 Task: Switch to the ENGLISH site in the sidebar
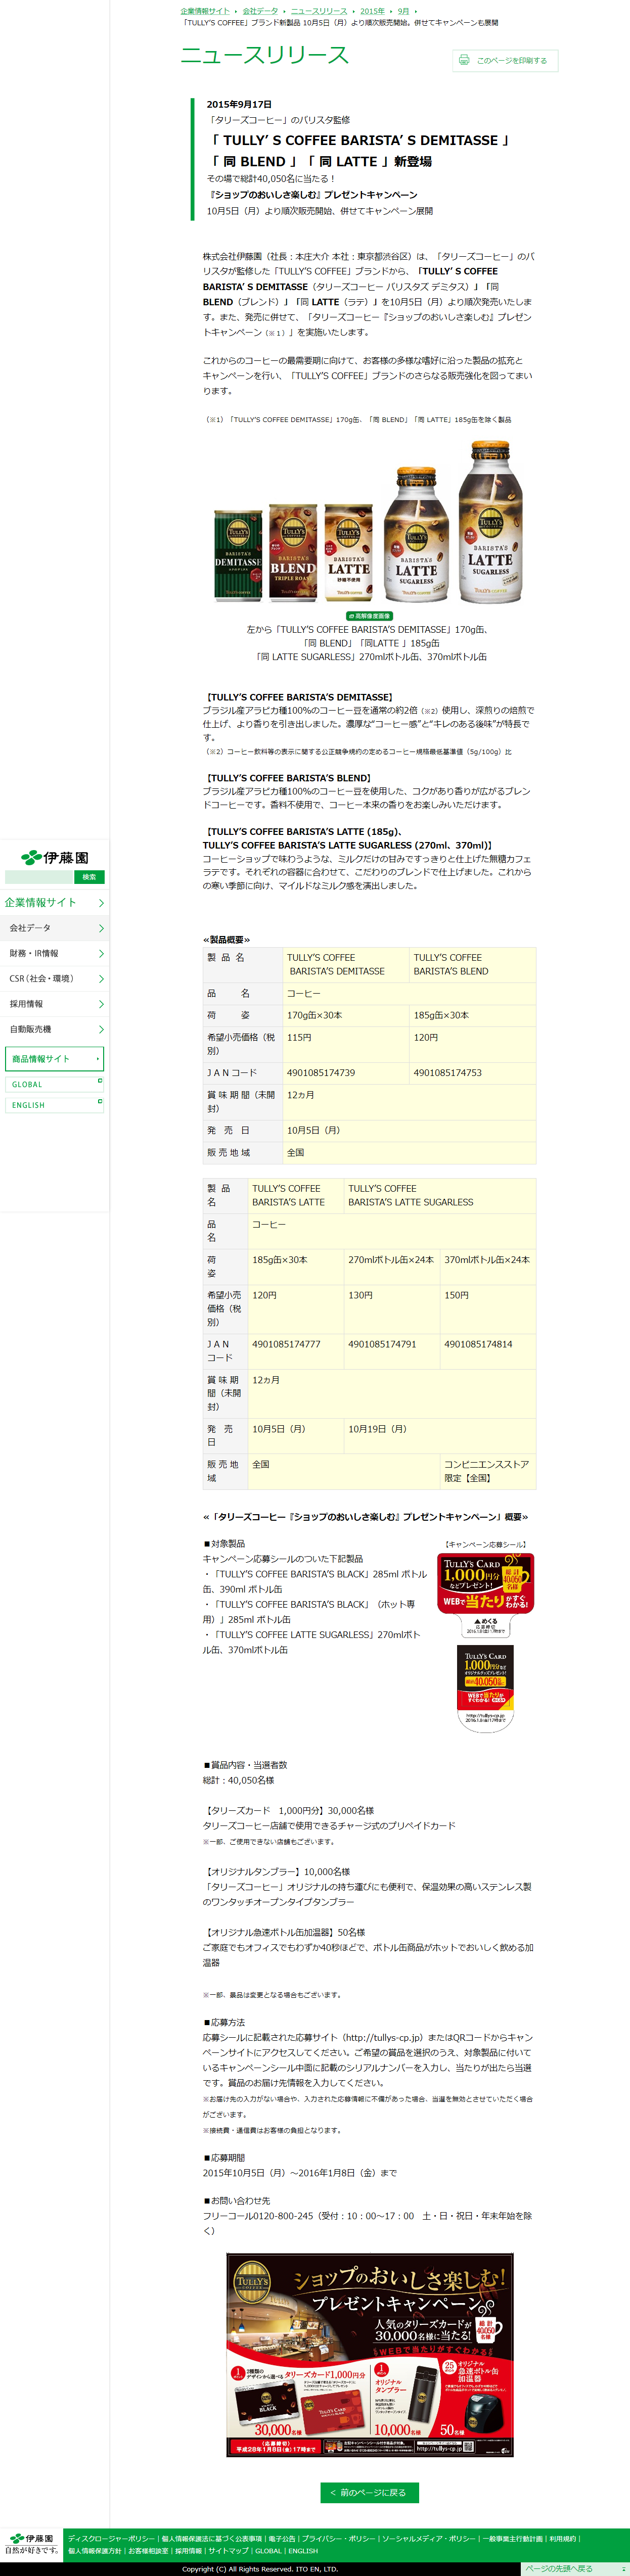(x=55, y=1105)
